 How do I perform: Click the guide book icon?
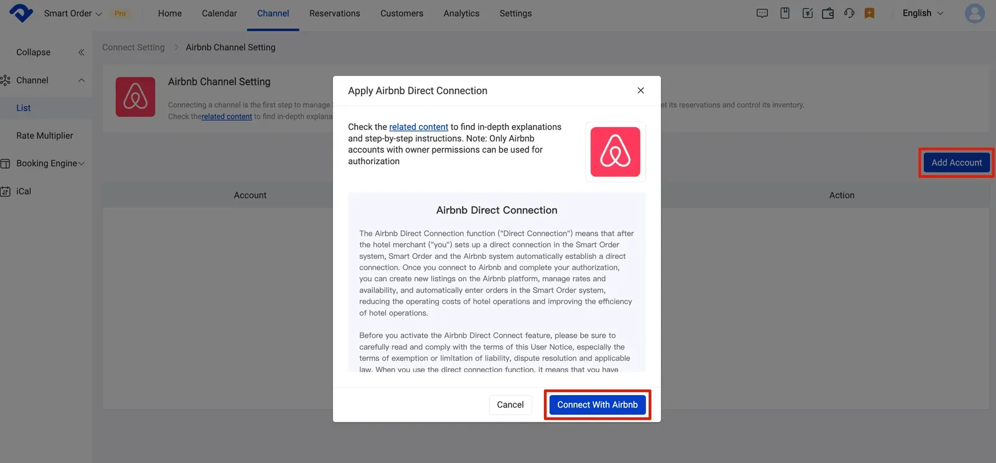point(785,13)
